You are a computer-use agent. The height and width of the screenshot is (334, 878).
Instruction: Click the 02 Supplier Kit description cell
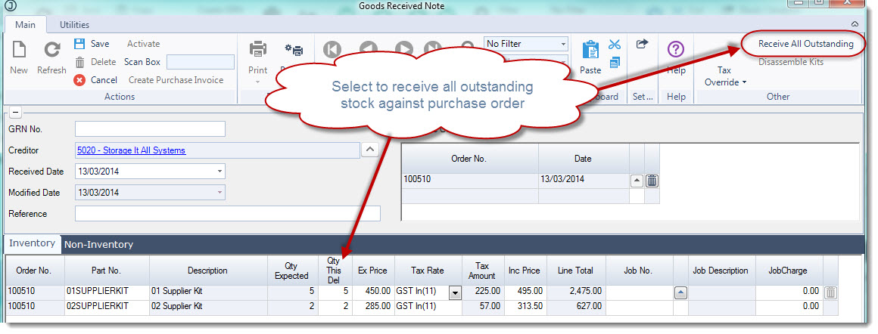[209, 307]
